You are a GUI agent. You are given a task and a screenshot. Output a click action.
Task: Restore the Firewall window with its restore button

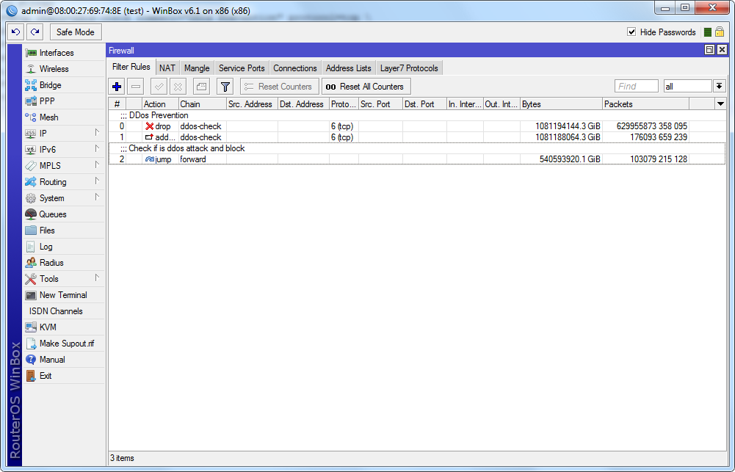tap(710, 50)
